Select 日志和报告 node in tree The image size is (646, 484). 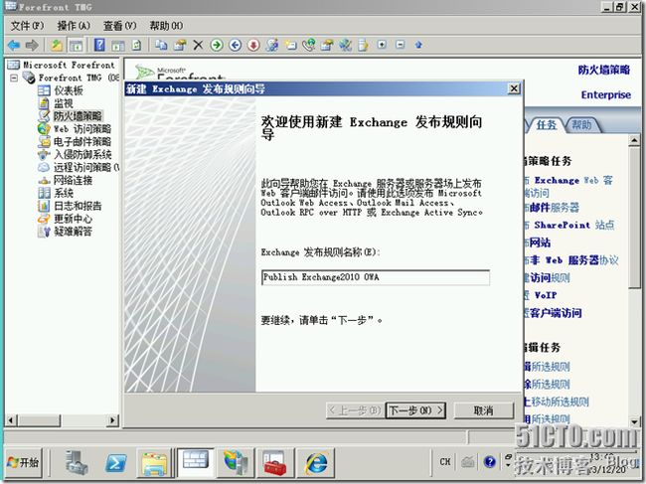point(78,206)
